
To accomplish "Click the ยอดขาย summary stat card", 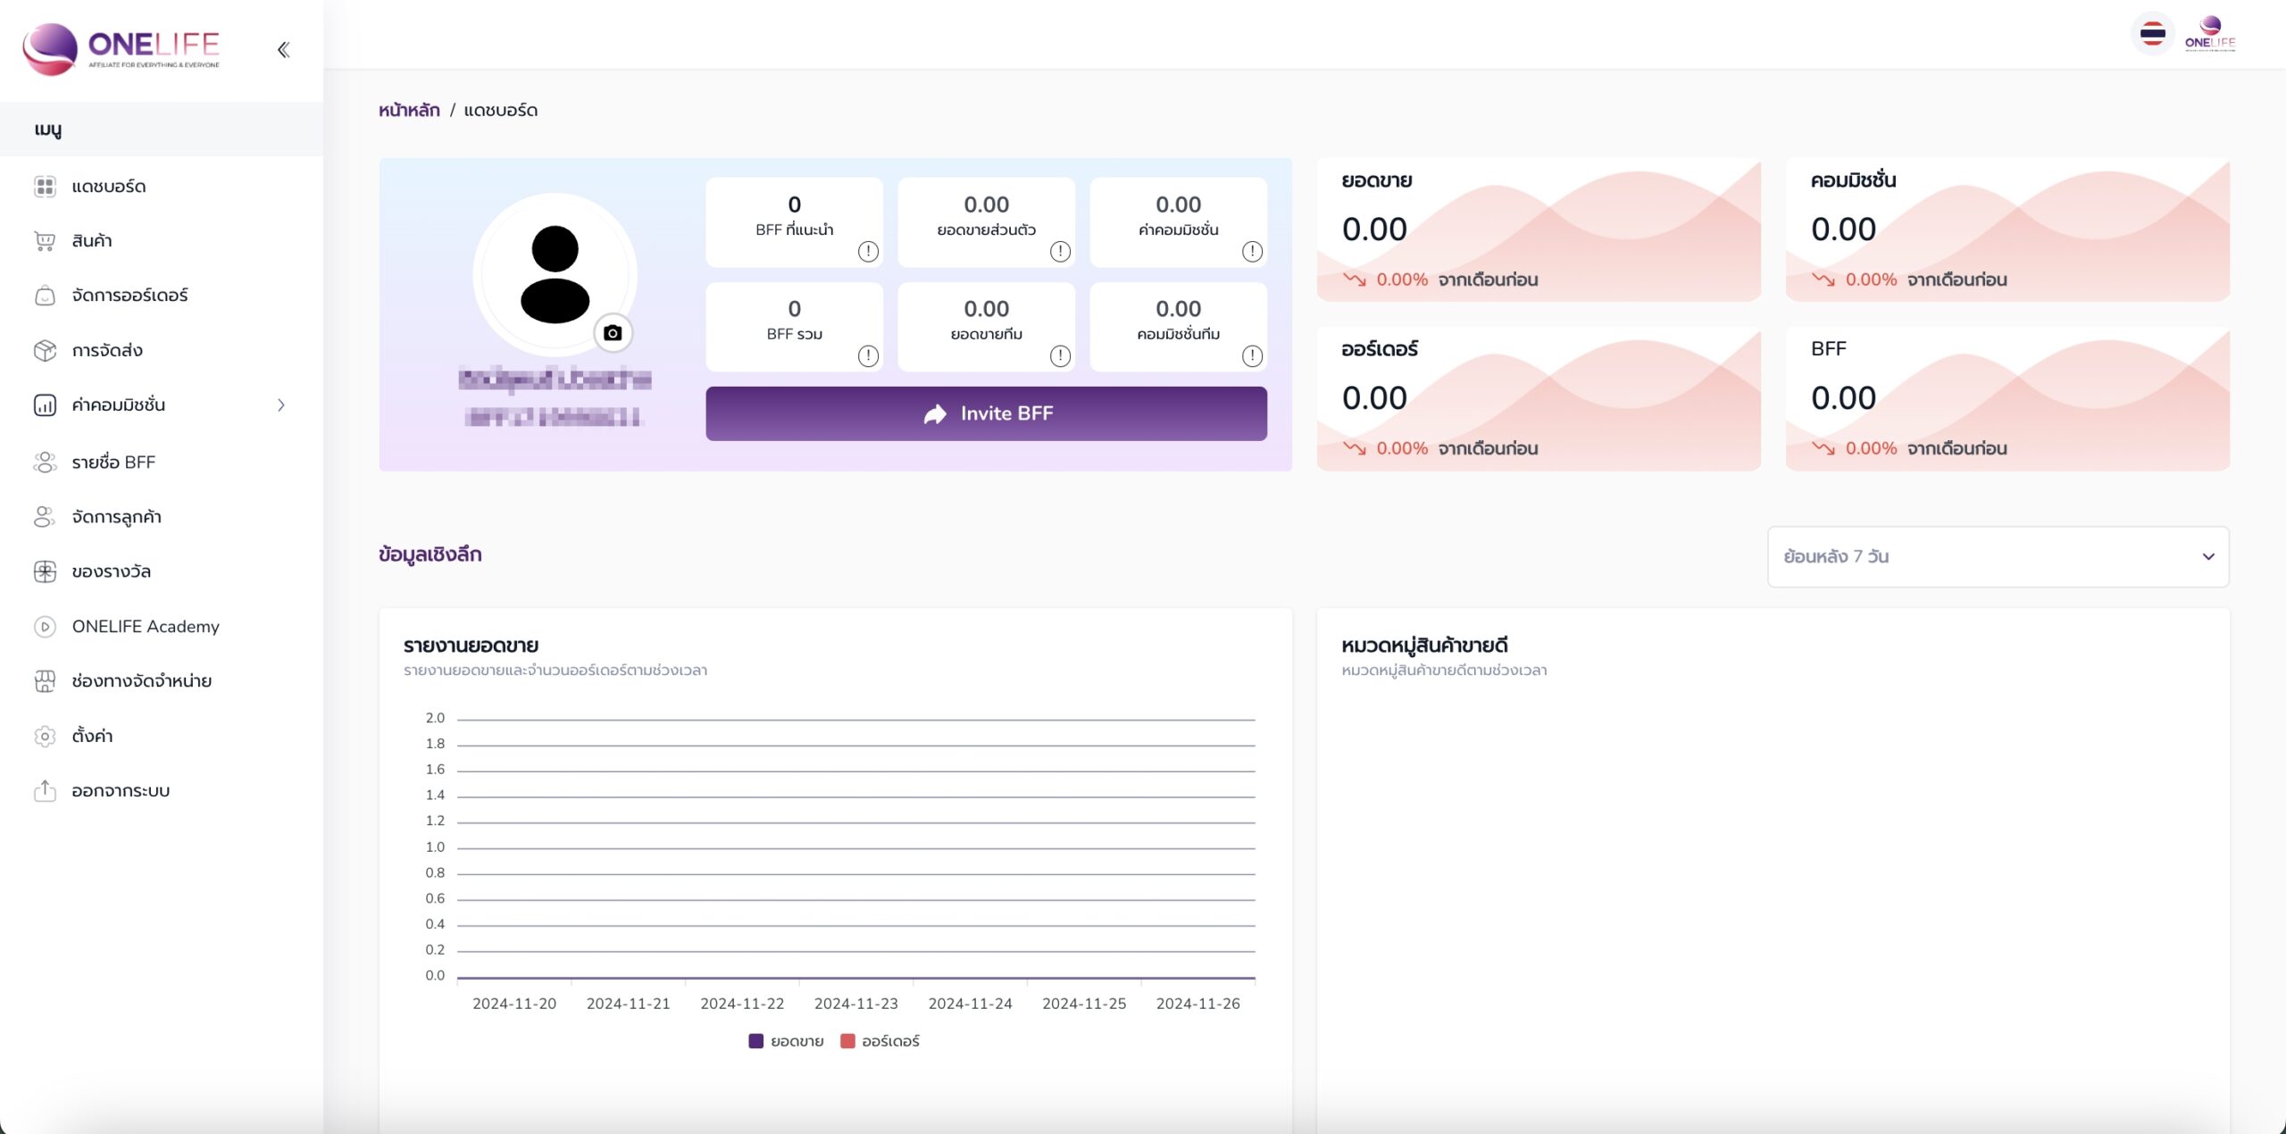I will [1538, 230].
